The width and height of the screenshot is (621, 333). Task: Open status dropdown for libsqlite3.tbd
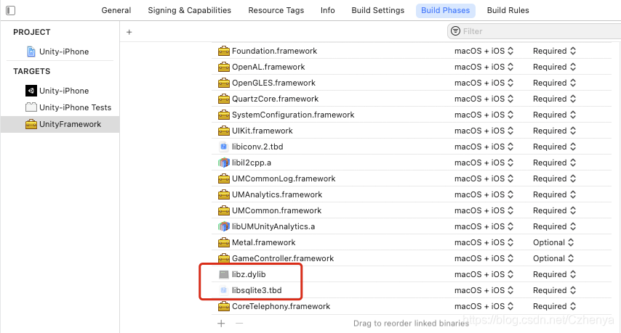554,290
